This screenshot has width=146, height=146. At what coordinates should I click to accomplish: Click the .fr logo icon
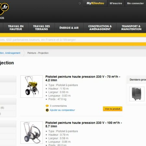click(4, 7)
